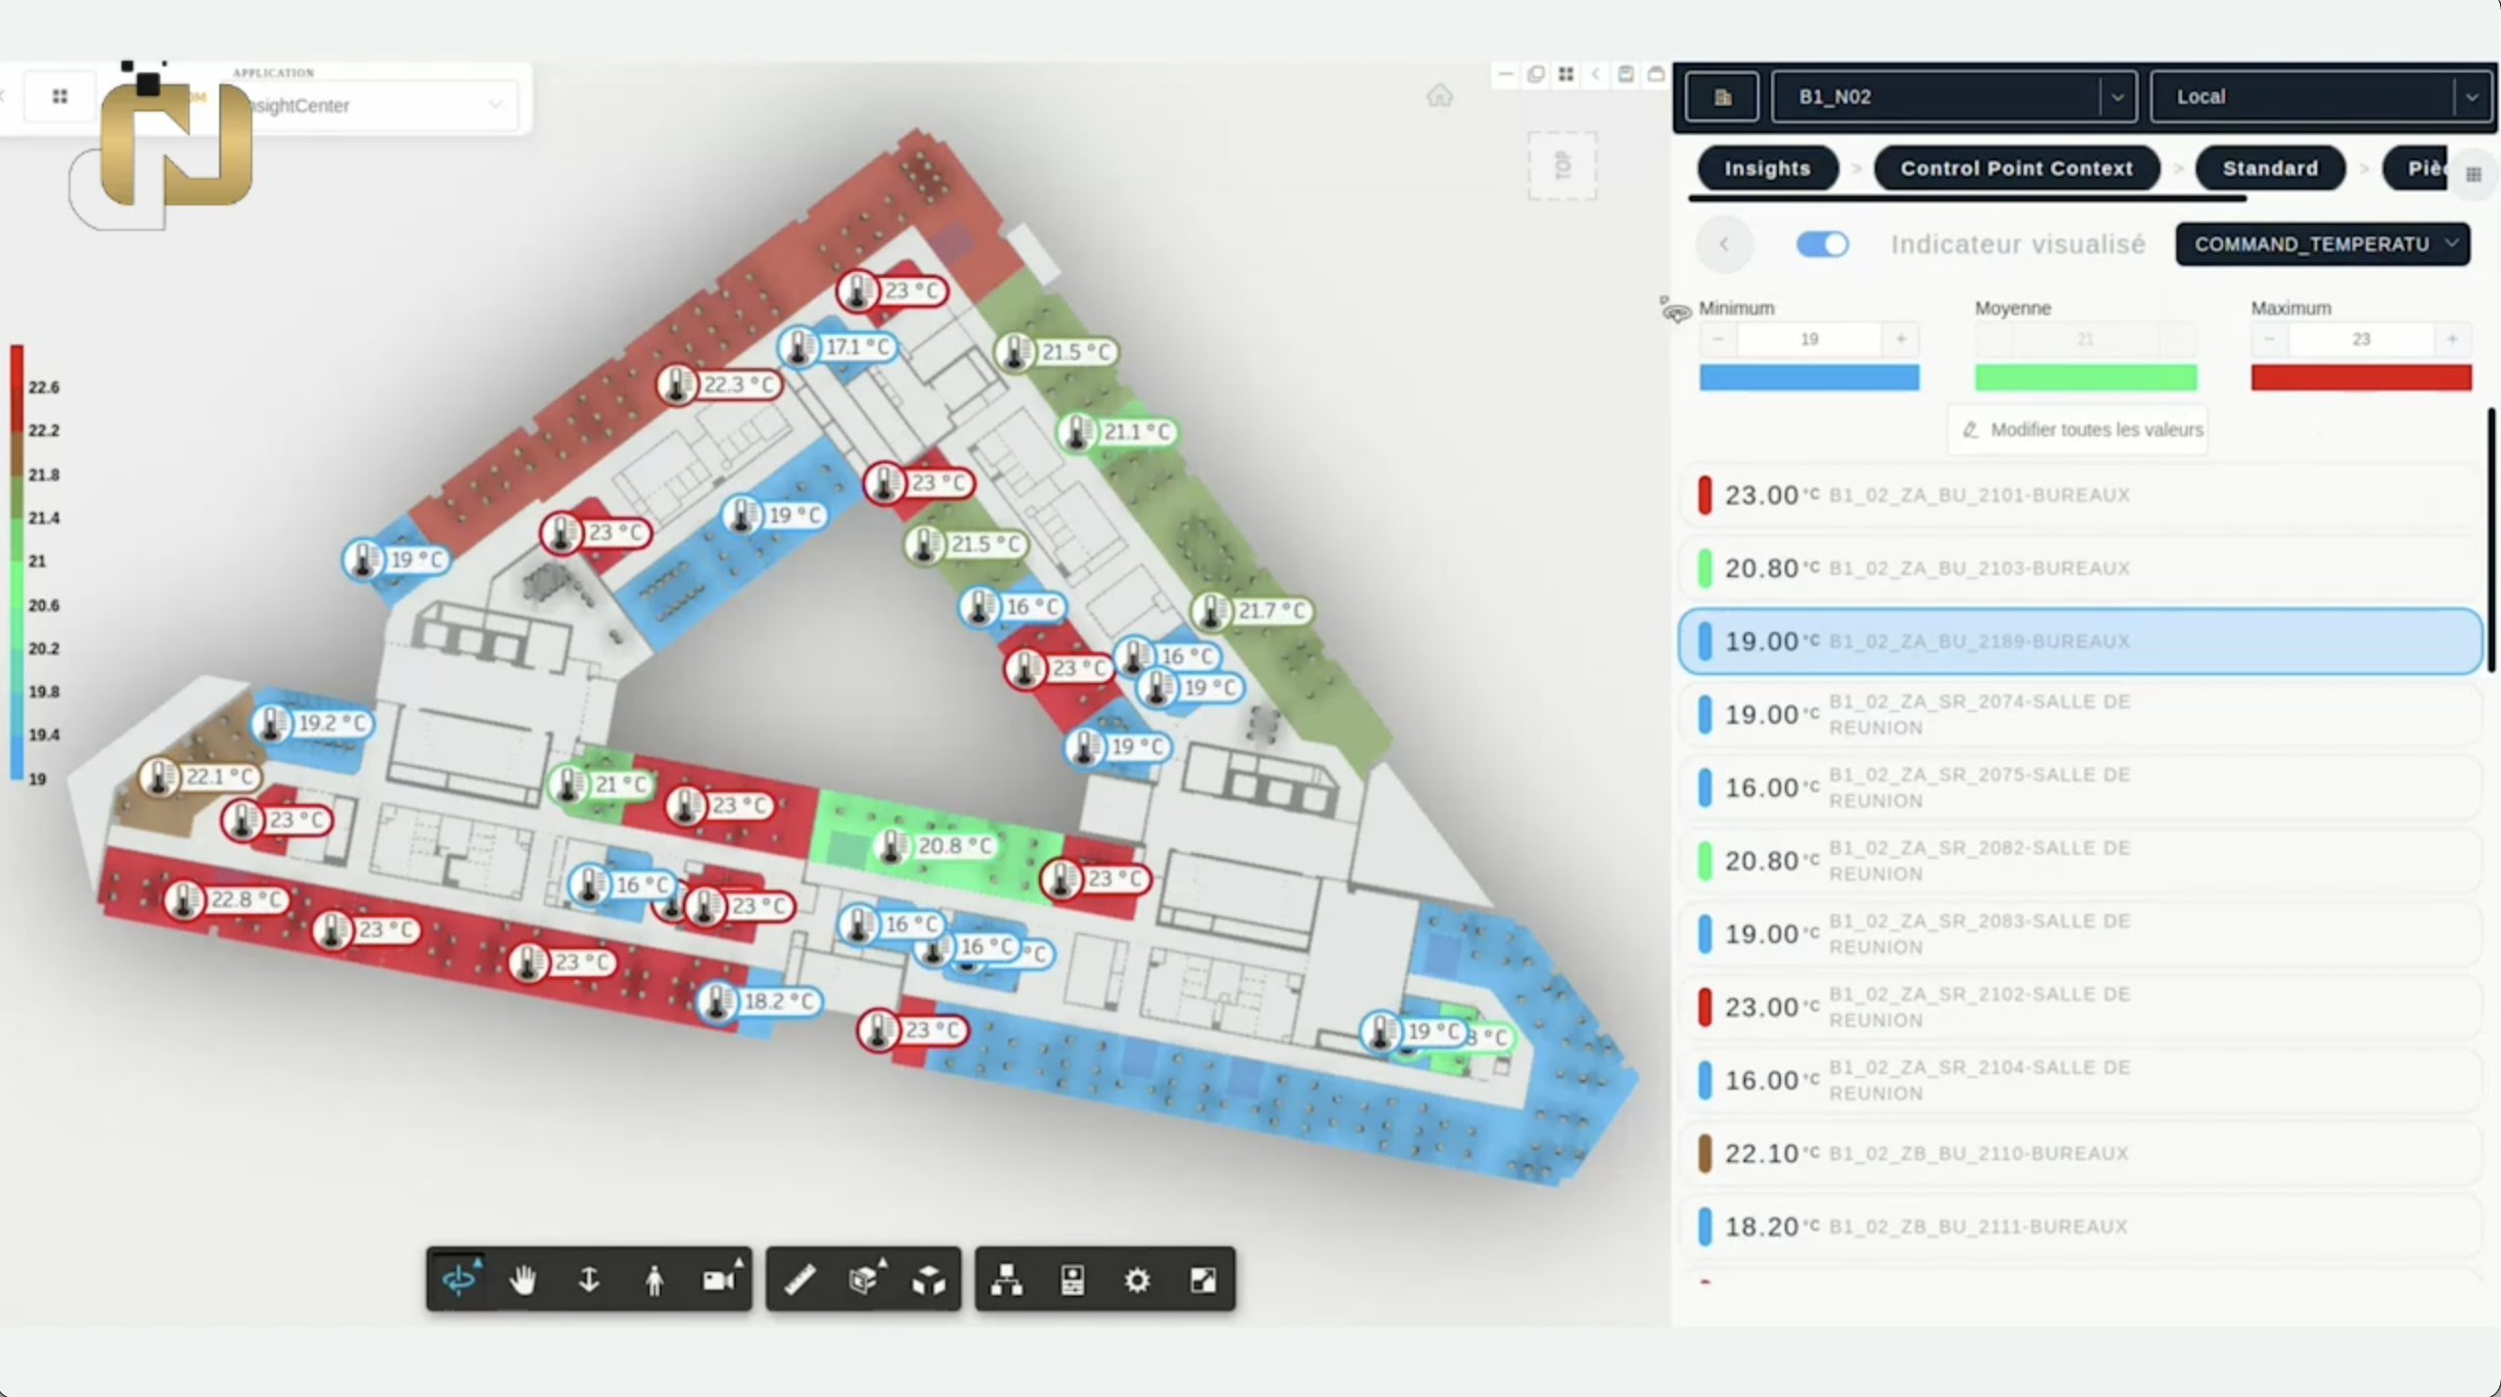Go to the Insights breadcrumb tab
This screenshot has width=2501, height=1397.
[x=1767, y=168]
